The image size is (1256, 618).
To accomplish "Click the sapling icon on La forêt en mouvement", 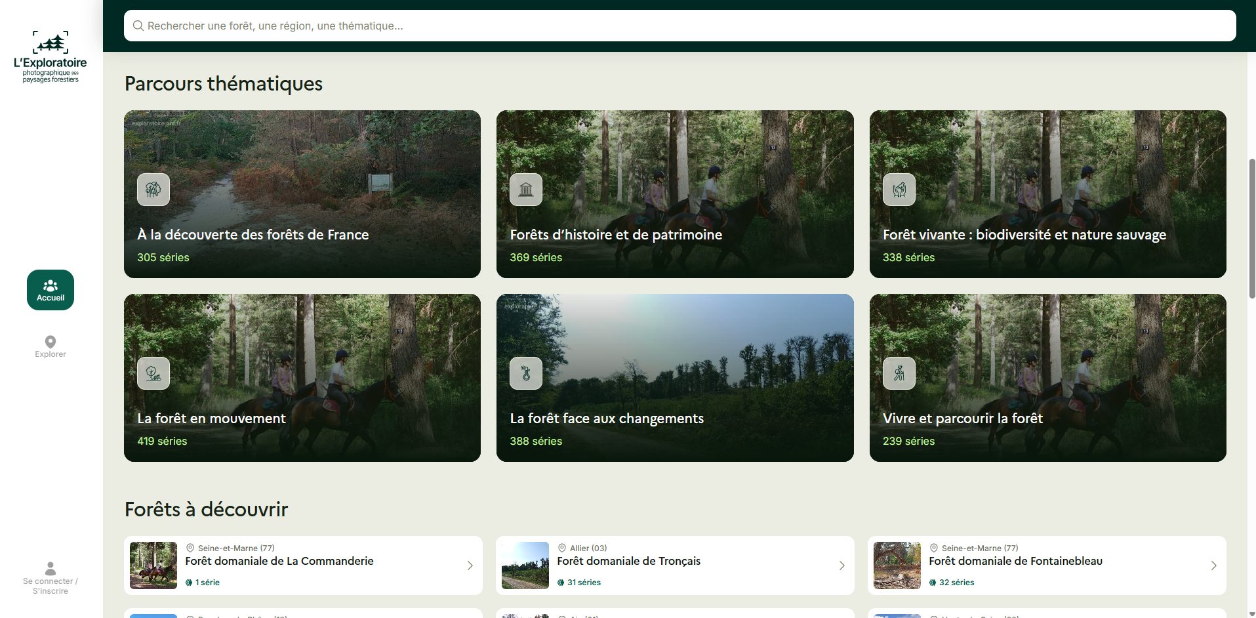I will coord(153,373).
